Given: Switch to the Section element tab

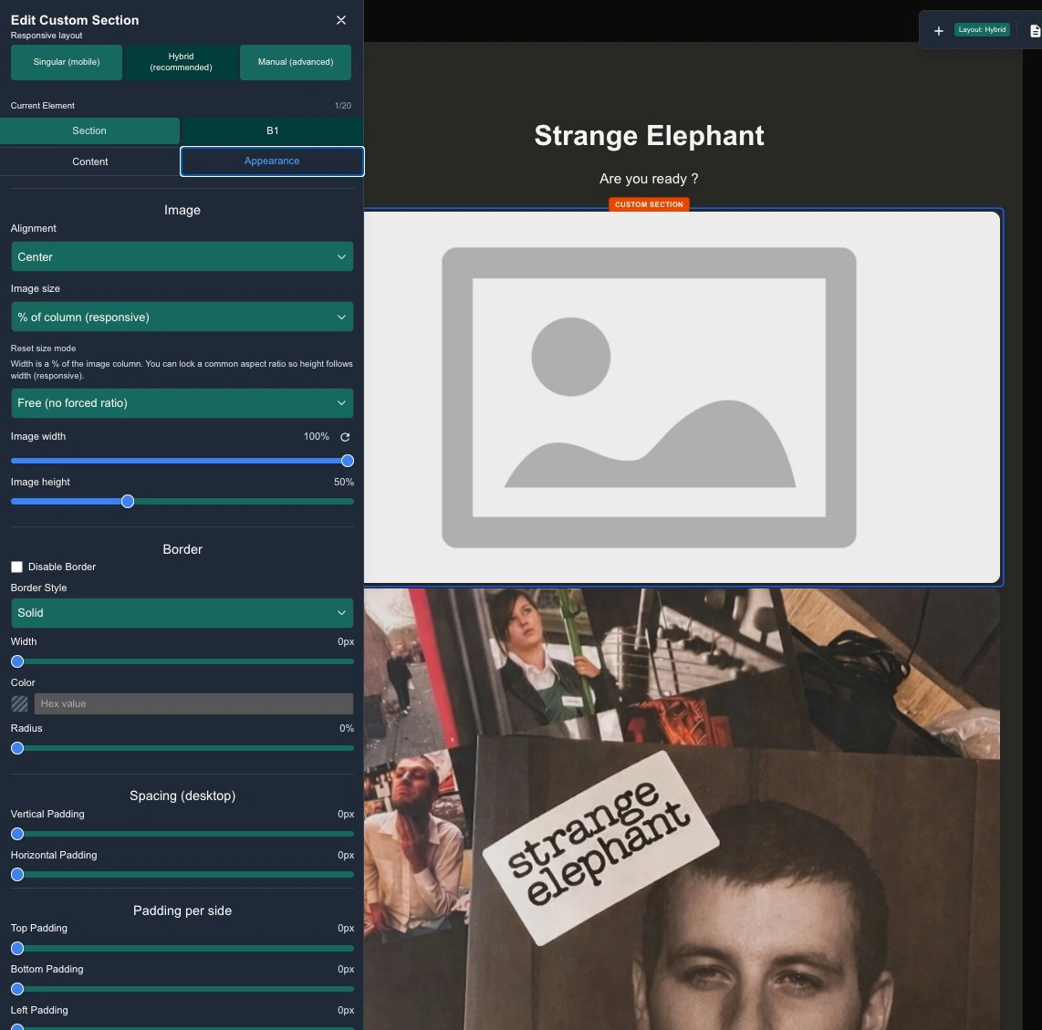Looking at the screenshot, I should (x=89, y=130).
